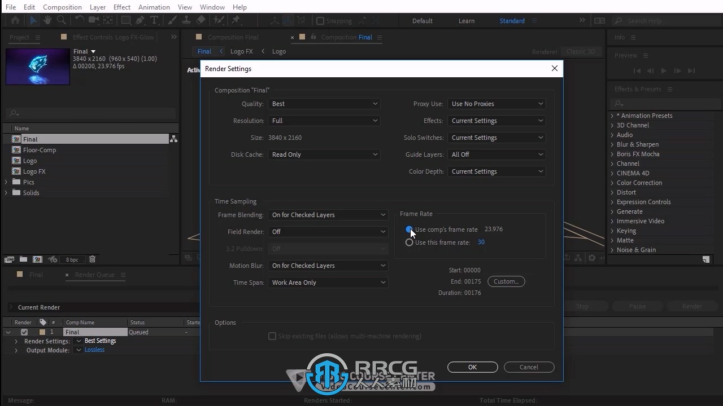The image size is (723, 406).
Task: Click the composition flowchart icon next to Final
Action: 174,139
